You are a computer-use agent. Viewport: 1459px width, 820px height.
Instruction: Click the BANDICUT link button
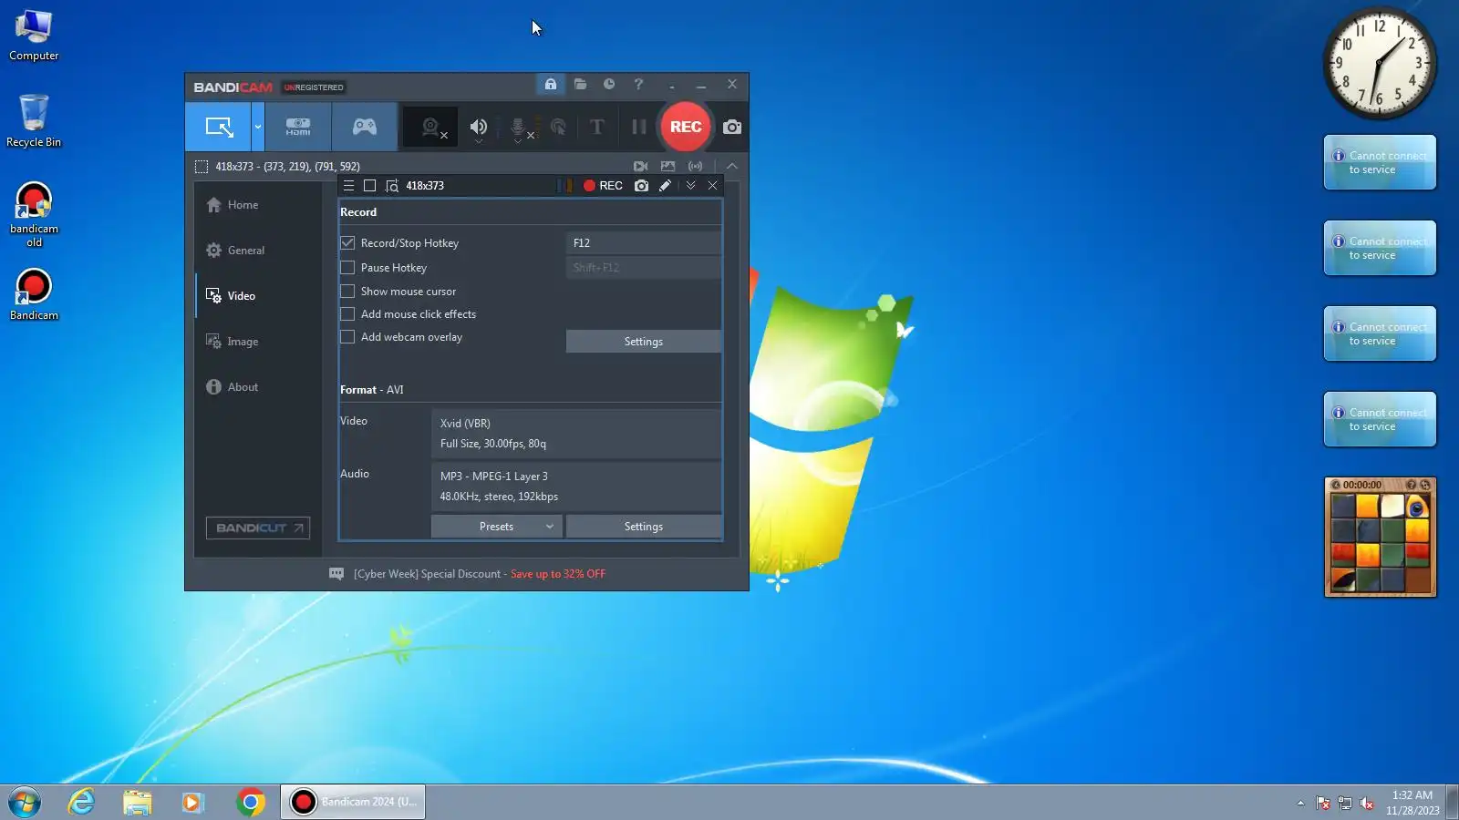(258, 528)
